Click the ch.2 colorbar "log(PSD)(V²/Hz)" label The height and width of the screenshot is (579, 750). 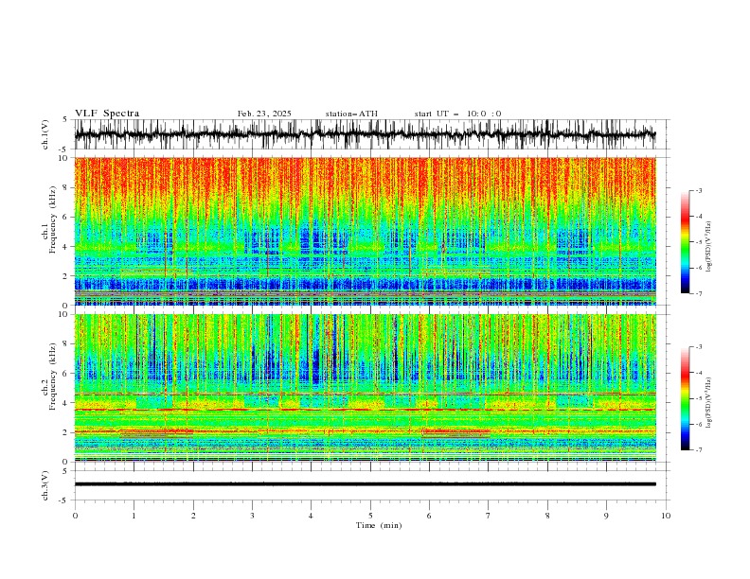coord(708,402)
